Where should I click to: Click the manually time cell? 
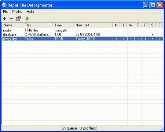pyautogui.click(x=61, y=30)
